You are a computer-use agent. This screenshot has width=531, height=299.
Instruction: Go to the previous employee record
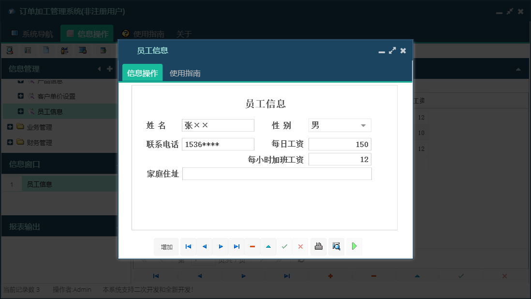[x=204, y=246]
